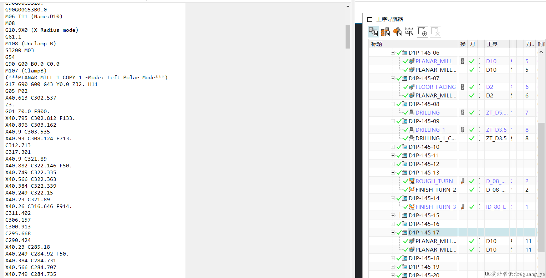Click the PLANAR_MILL_1_COPY_1 comment line
The image size is (546, 278).
[86, 77]
